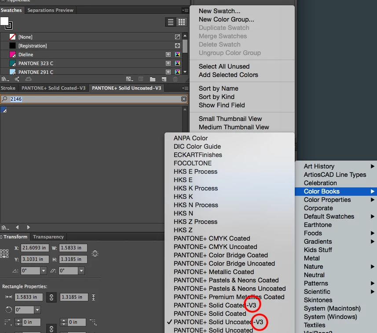Expand the Color Properties submenu

click(x=336, y=200)
